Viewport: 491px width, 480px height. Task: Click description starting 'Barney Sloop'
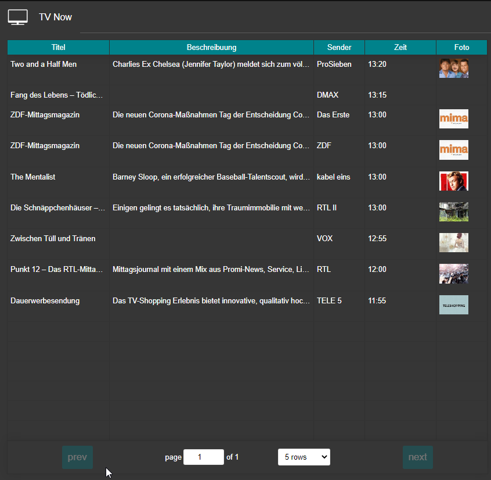(211, 177)
